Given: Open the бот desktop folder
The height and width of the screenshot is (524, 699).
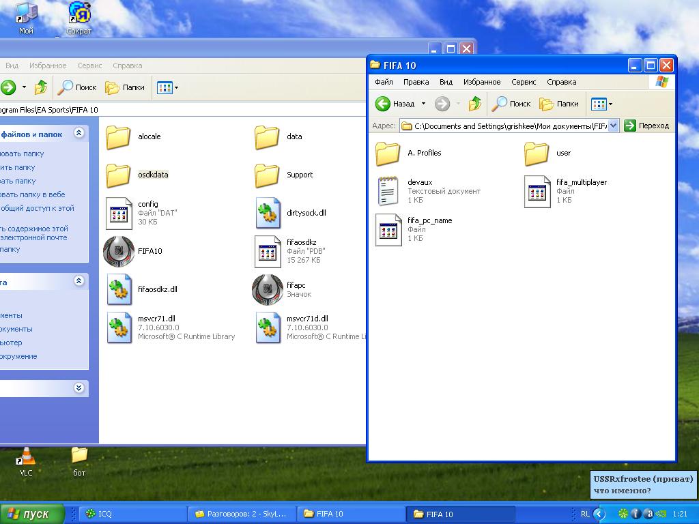Looking at the screenshot, I should 79,462.
